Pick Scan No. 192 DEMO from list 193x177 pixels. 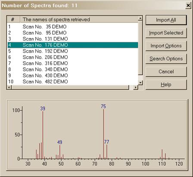coord(73,51)
